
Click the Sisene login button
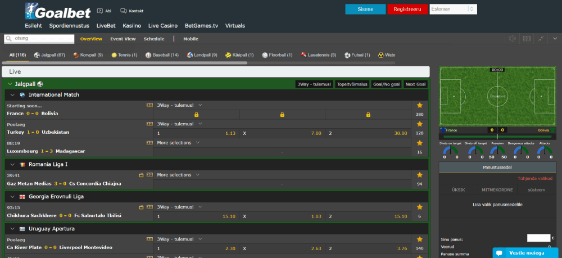(366, 10)
